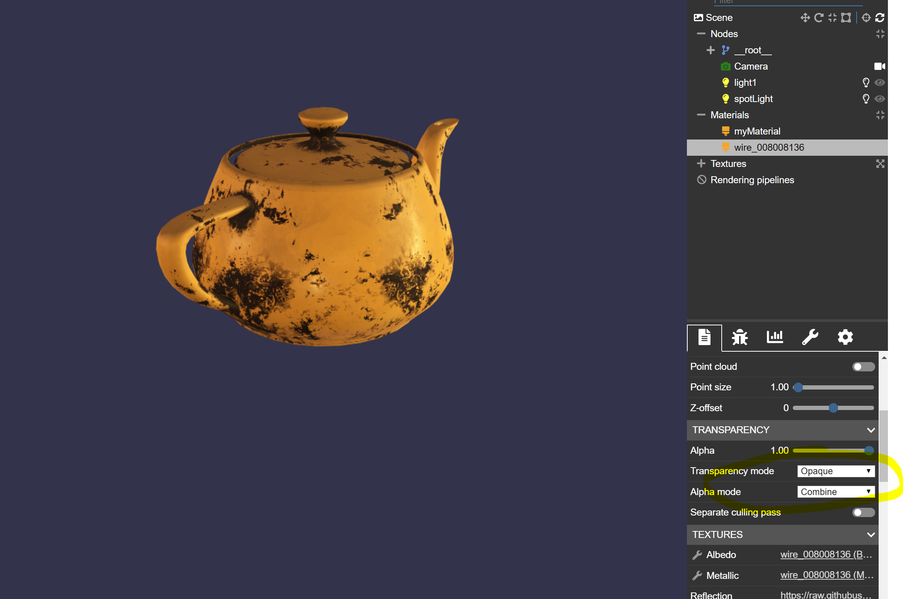This screenshot has width=903, height=599.
Task: Activate the bounding box gizmo icon
Action: pyautogui.click(x=846, y=18)
